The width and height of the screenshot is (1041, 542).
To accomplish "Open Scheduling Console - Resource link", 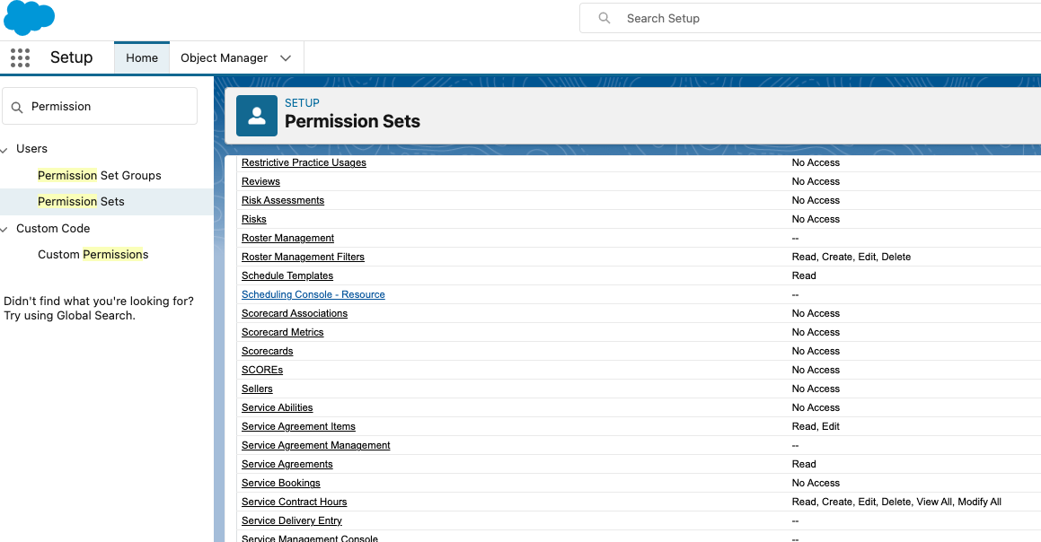I will tap(313, 294).
